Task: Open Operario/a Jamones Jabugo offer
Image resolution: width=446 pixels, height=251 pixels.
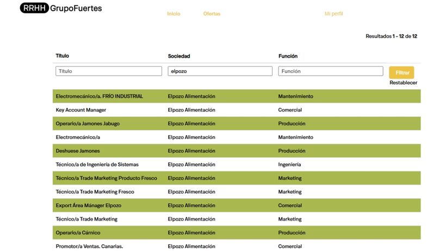Action: [x=88, y=124]
